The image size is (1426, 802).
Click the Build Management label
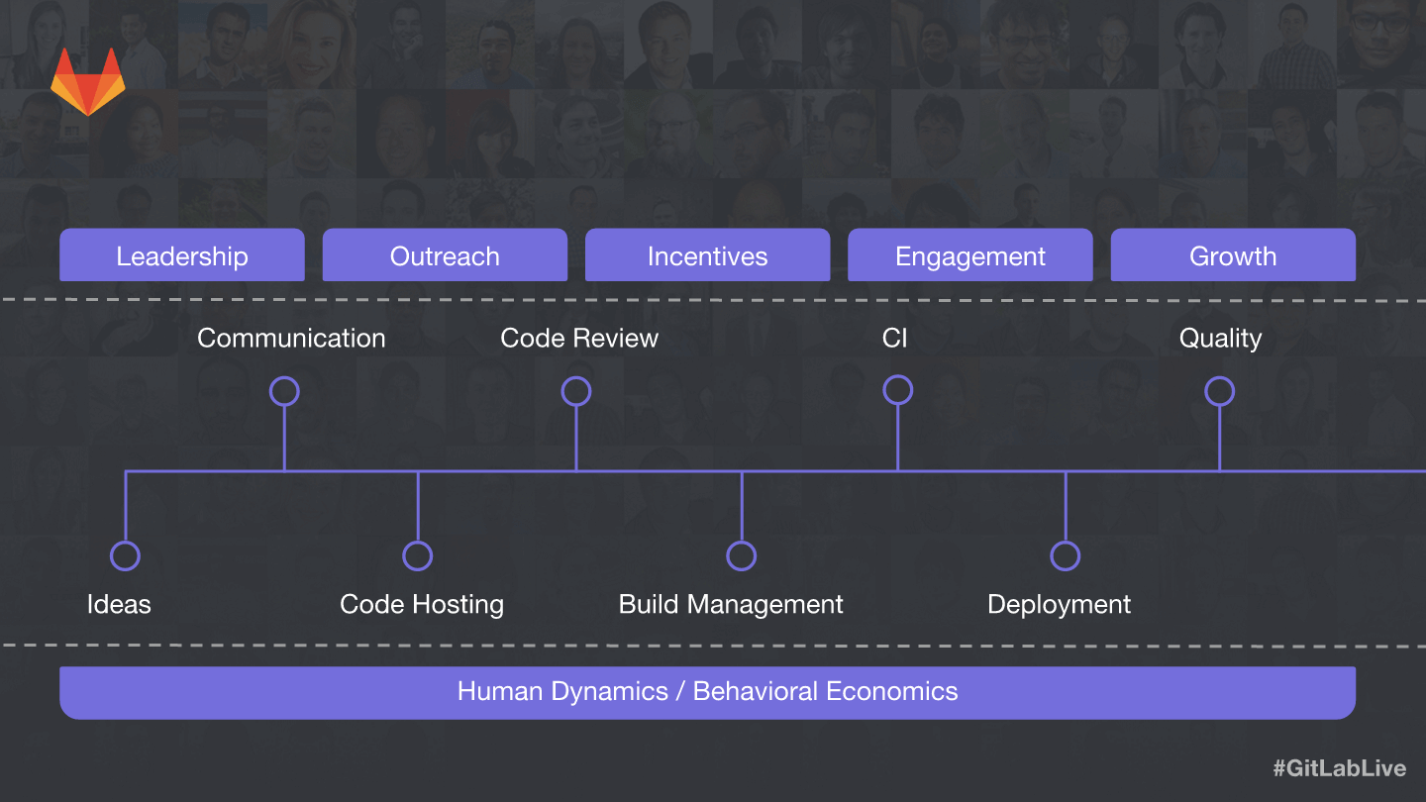click(x=731, y=605)
